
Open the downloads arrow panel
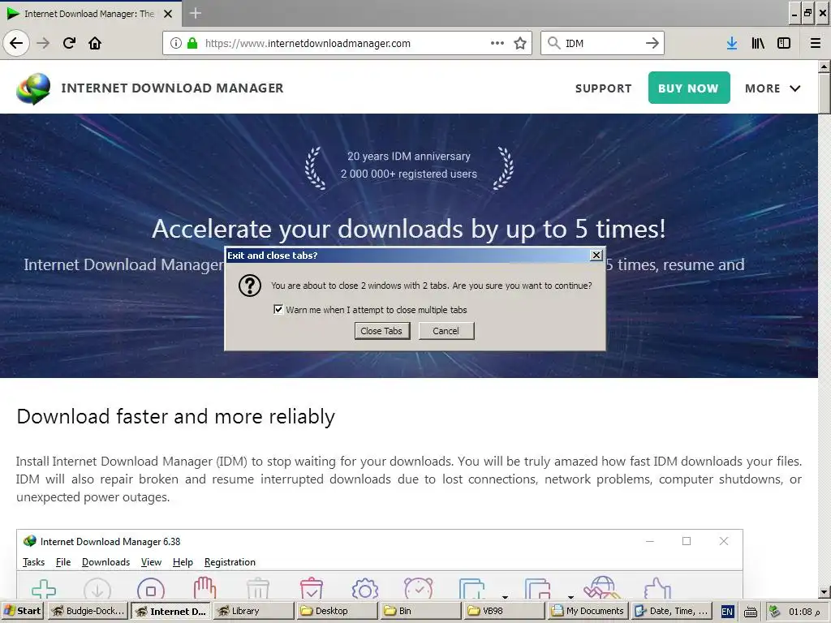732,43
